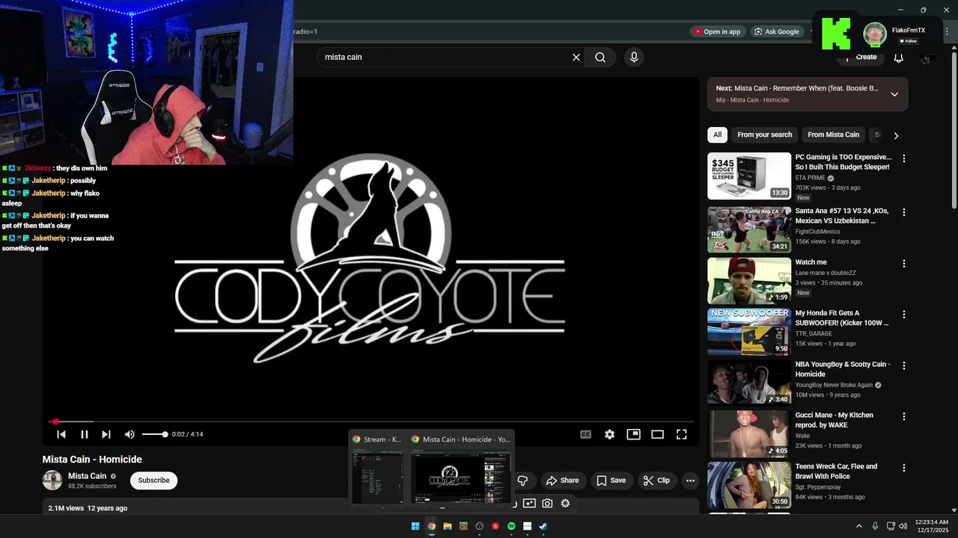
Task: Toggle theater mode
Action: coord(658,434)
